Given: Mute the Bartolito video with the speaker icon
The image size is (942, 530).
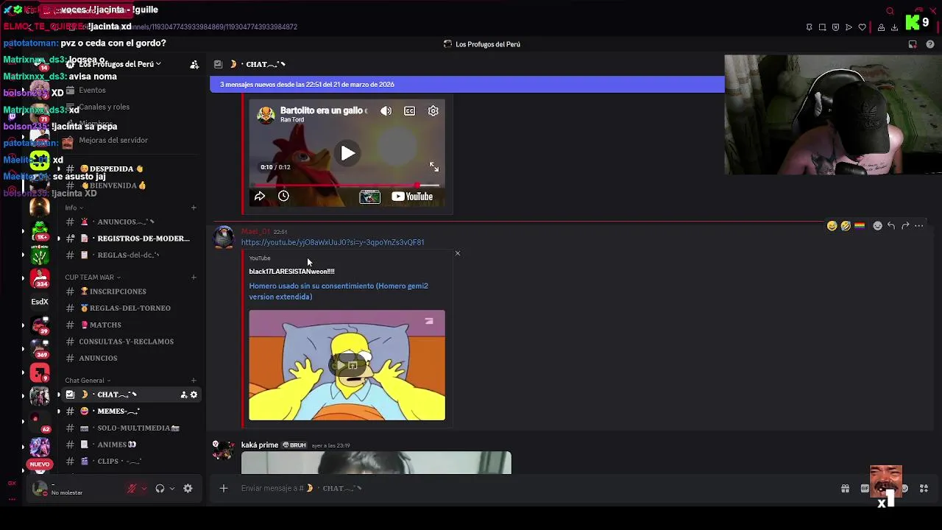Looking at the screenshot, I should 386,111.
